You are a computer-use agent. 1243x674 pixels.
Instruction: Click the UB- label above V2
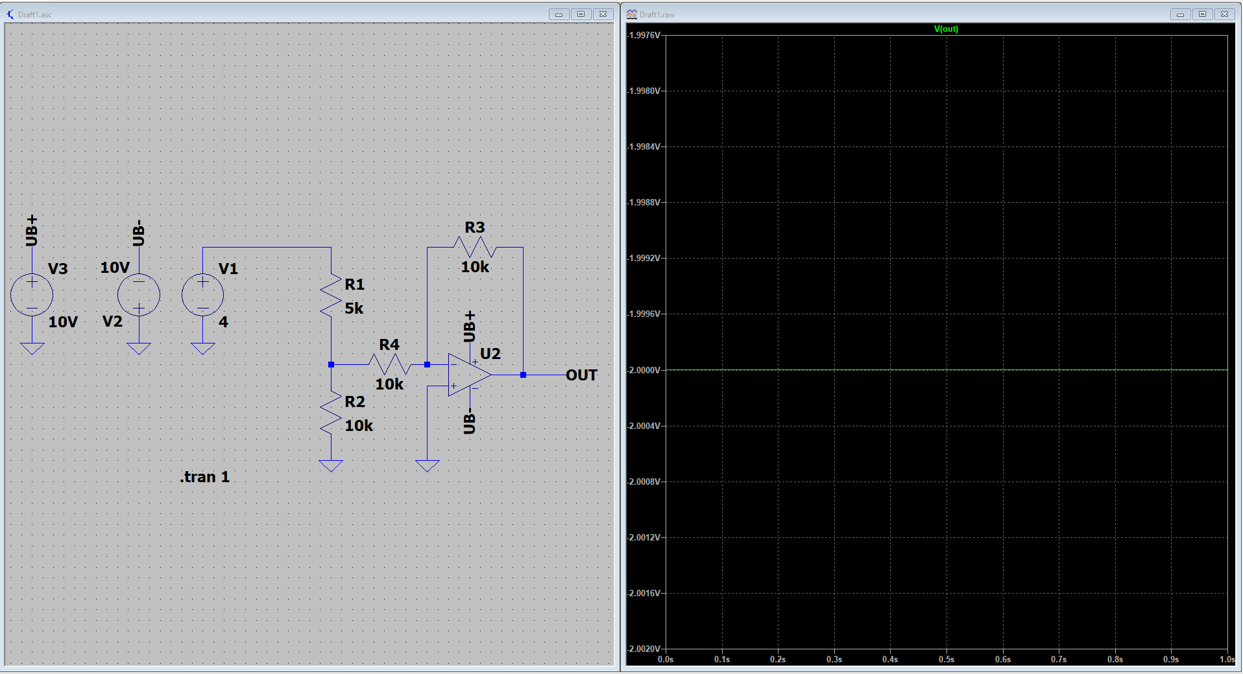click(x=138, y=233)
